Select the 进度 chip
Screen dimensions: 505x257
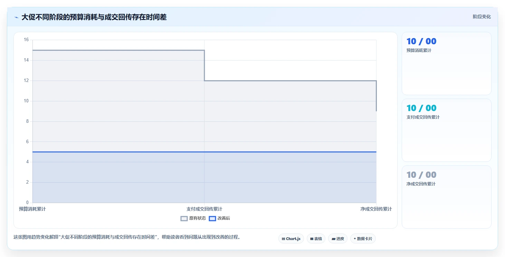coord(337,239)
